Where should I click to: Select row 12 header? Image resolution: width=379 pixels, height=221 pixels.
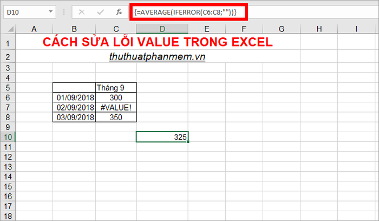[x=8, y=157]
